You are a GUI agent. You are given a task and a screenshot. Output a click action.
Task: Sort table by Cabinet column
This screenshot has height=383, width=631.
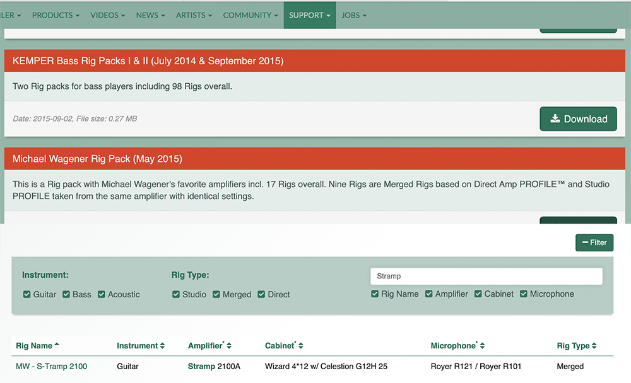point(284,346)
